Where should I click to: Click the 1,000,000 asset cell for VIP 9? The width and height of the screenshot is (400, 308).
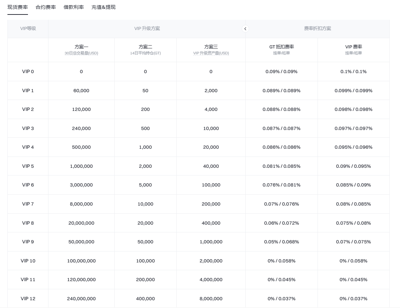tap(211, 242)
